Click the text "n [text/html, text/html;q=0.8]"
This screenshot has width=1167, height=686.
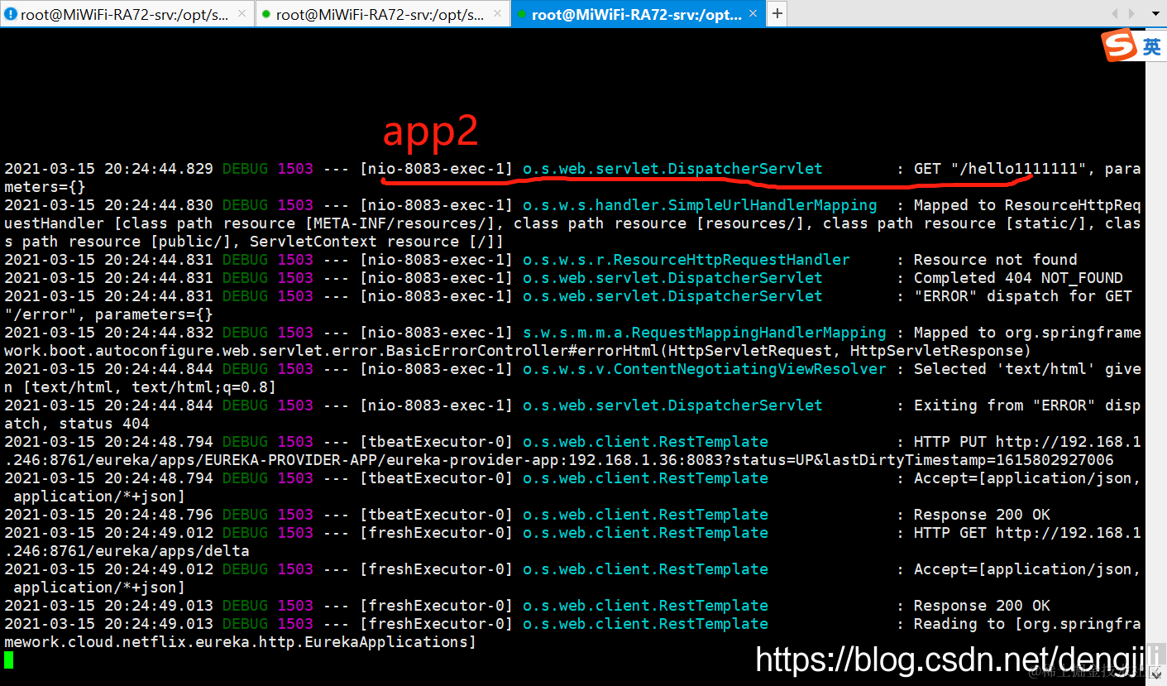point(140,387)
